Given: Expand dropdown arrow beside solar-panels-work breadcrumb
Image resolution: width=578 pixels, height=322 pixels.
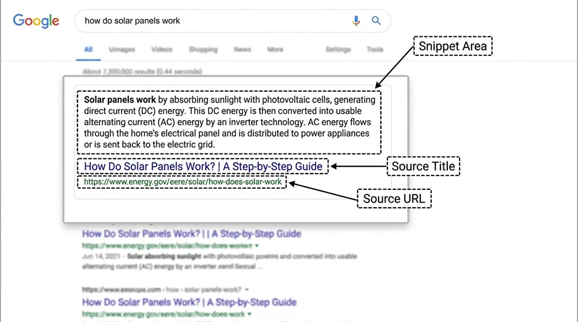Looking at the screenshot, I should point(247,290).
